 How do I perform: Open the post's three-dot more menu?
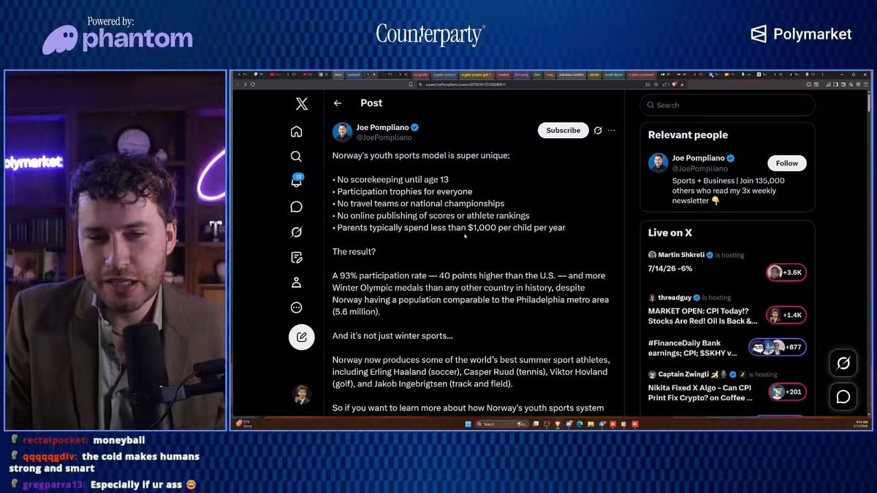tap(612, 130)
